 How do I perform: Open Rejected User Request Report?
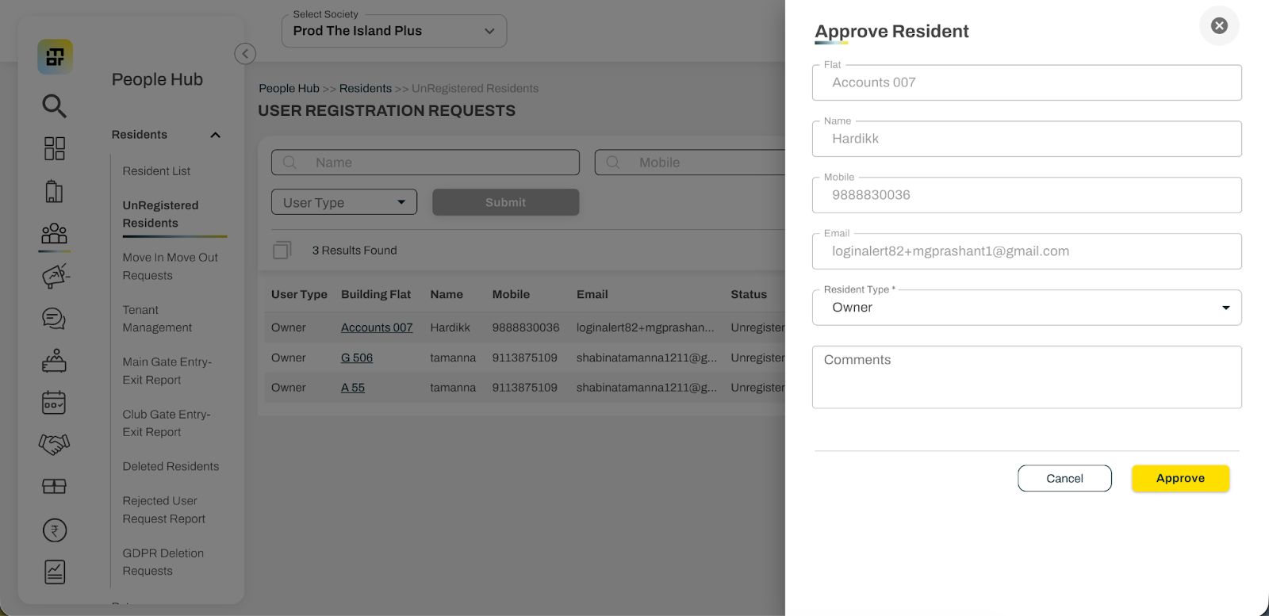coord(163,510)
